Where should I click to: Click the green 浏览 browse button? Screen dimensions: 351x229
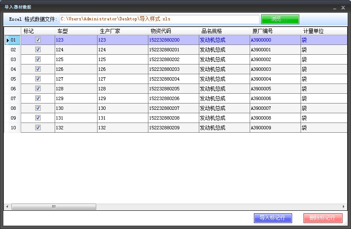(x=280, y=19)
